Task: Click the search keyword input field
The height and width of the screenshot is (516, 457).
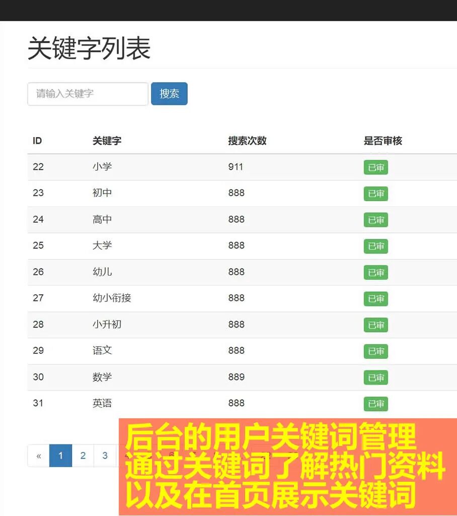Action: [x=87, y=93]
